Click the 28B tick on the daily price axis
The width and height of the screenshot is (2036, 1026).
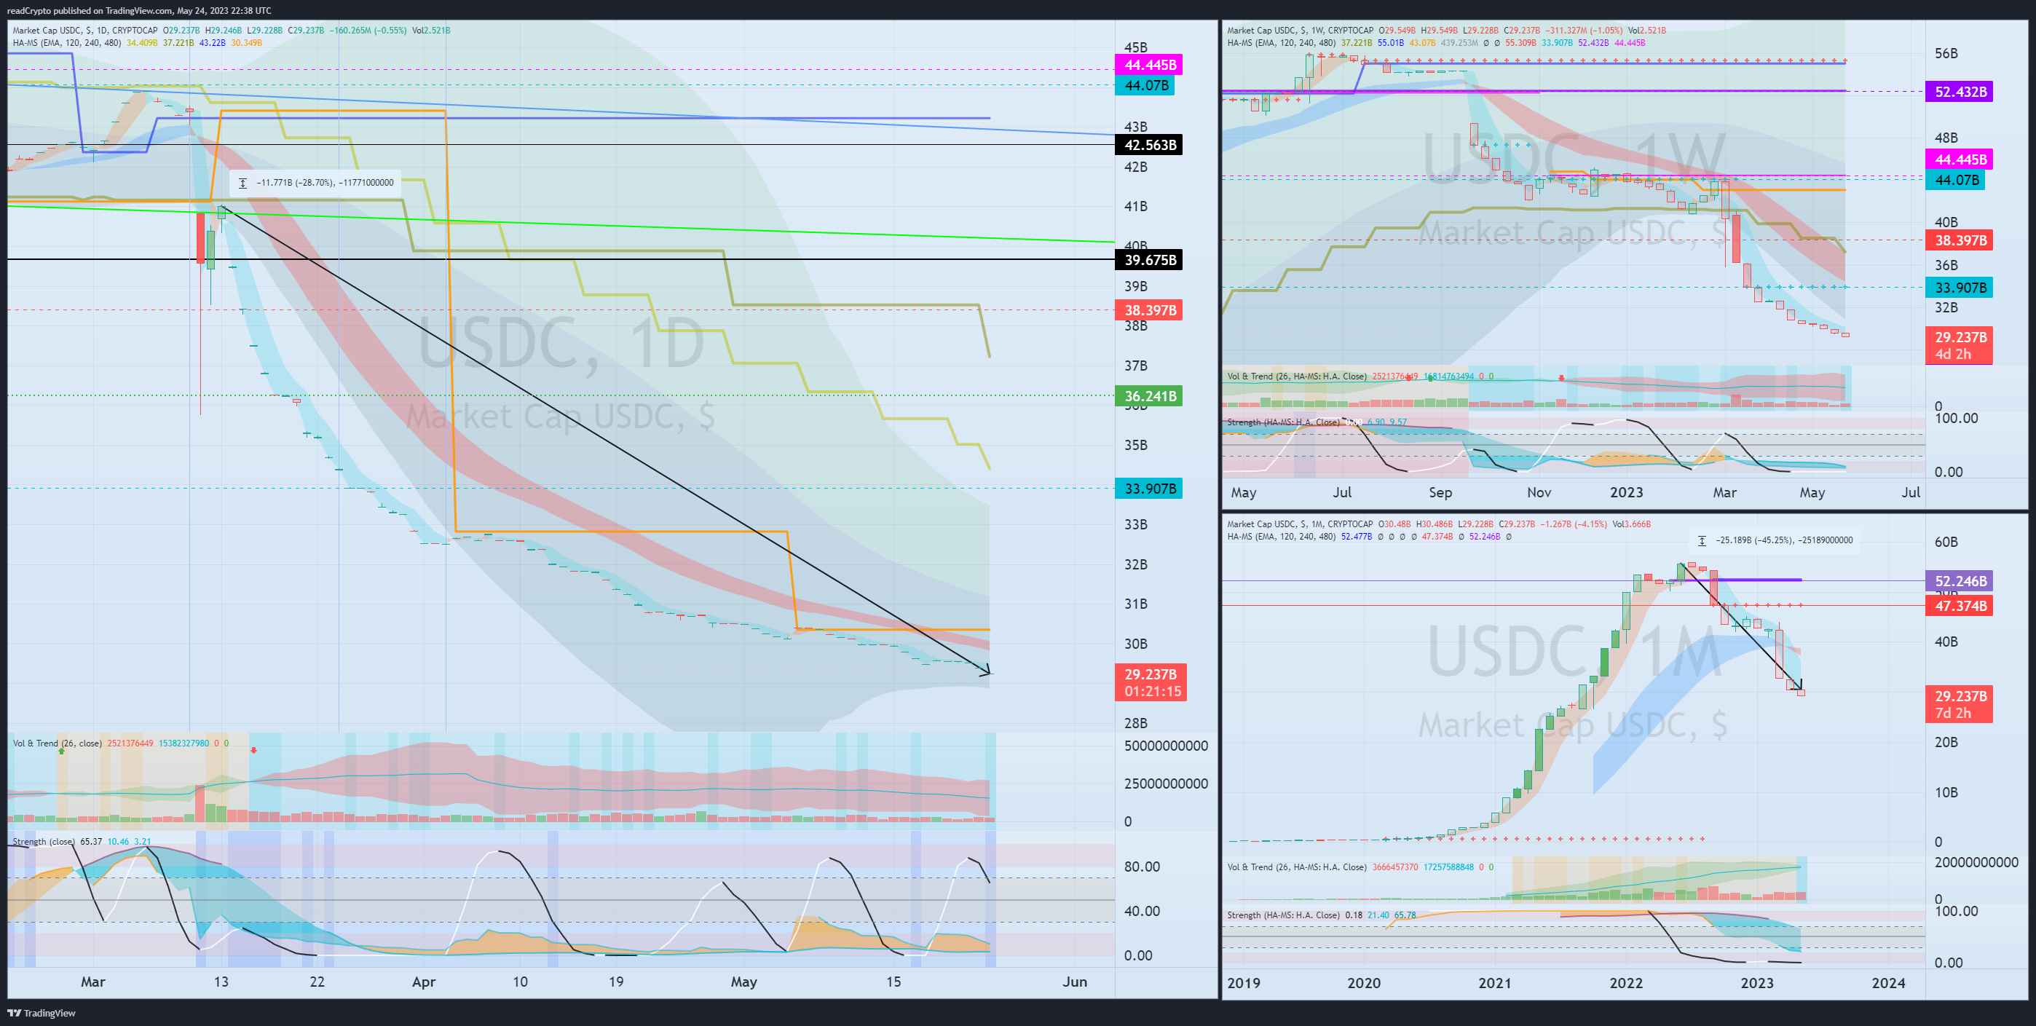click(1136, 723)
